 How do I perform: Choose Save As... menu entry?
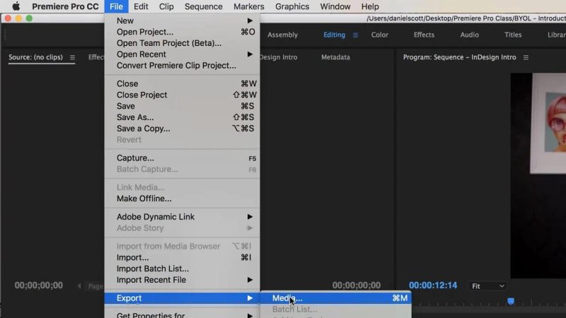pyautogui.click(x=182, y=117)
